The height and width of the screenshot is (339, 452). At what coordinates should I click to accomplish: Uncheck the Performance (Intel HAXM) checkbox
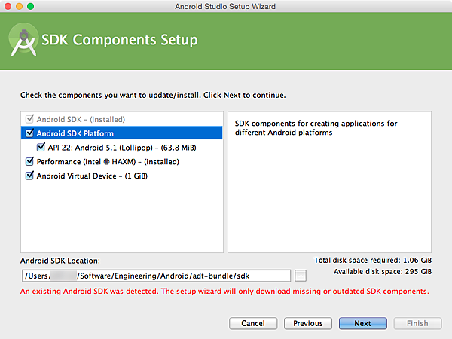30,162
